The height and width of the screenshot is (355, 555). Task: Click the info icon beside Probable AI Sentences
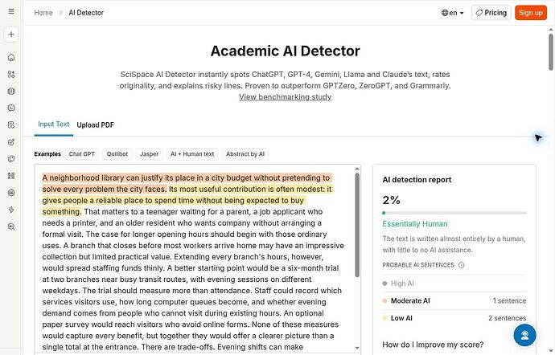tap(461, 265)
